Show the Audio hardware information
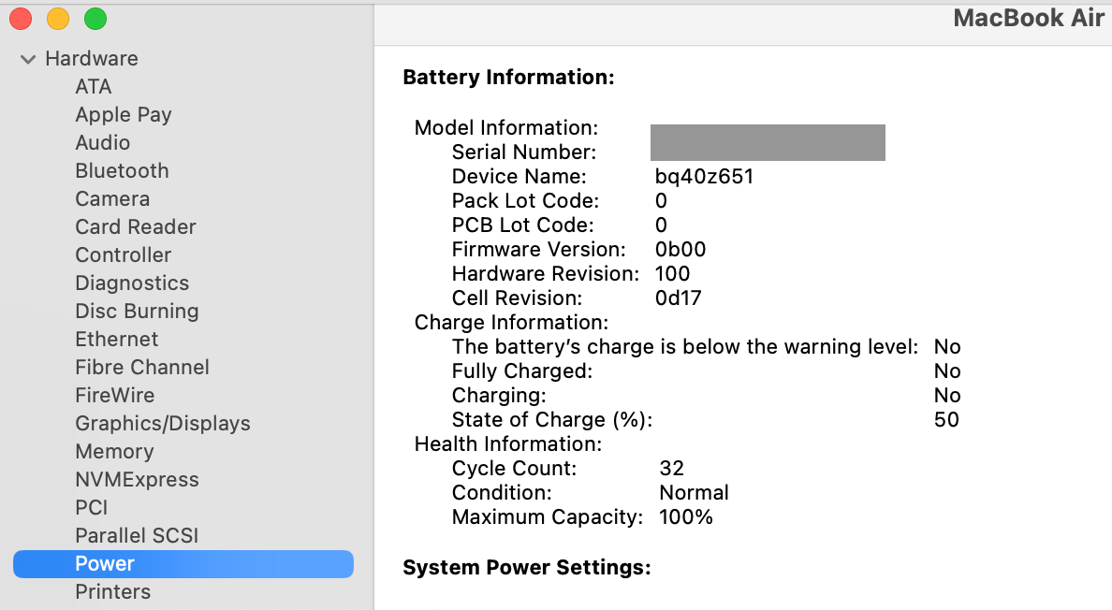The height and width of the screenshot is (610, 1112). [103, 142]
